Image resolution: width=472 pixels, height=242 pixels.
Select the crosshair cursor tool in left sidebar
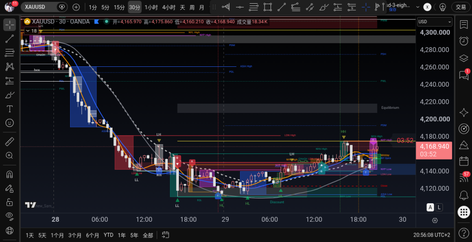click(x=10, y=25)
